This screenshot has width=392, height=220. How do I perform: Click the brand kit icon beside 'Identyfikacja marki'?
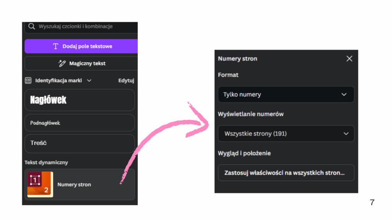[28, 81]
